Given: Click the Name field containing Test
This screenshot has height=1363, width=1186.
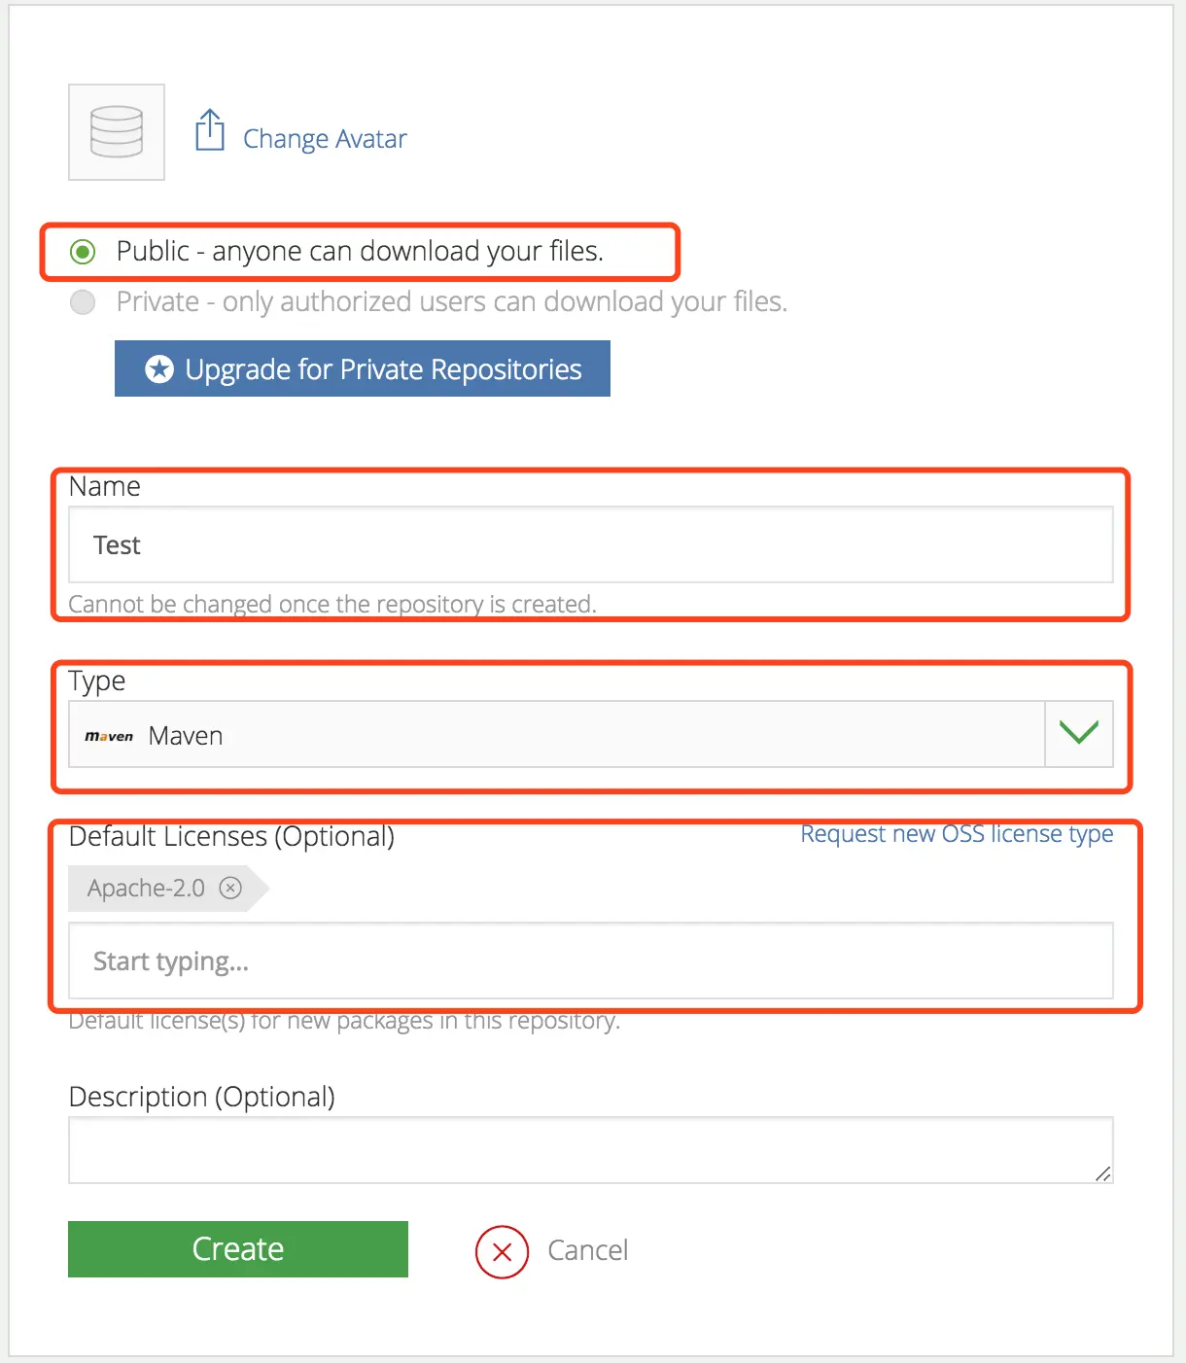Looking at the screenshot, I should (589, 544).
